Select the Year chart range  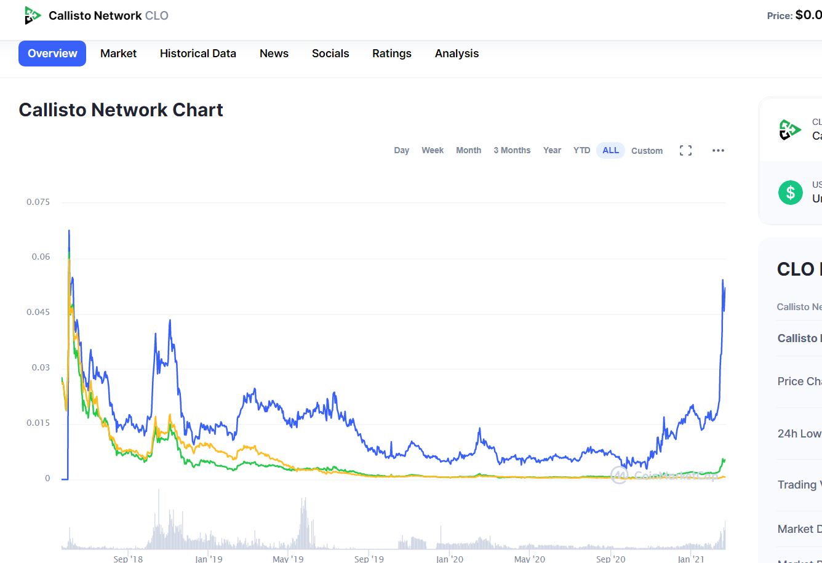(x=552, y=151)
